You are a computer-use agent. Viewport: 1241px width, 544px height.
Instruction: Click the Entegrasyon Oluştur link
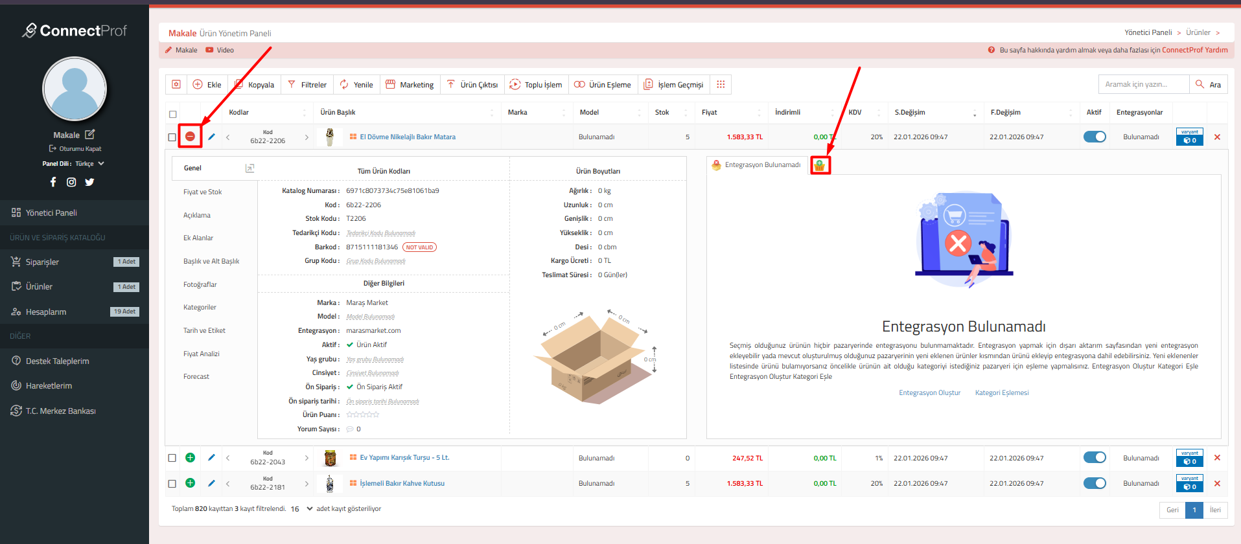coord(929,392)
